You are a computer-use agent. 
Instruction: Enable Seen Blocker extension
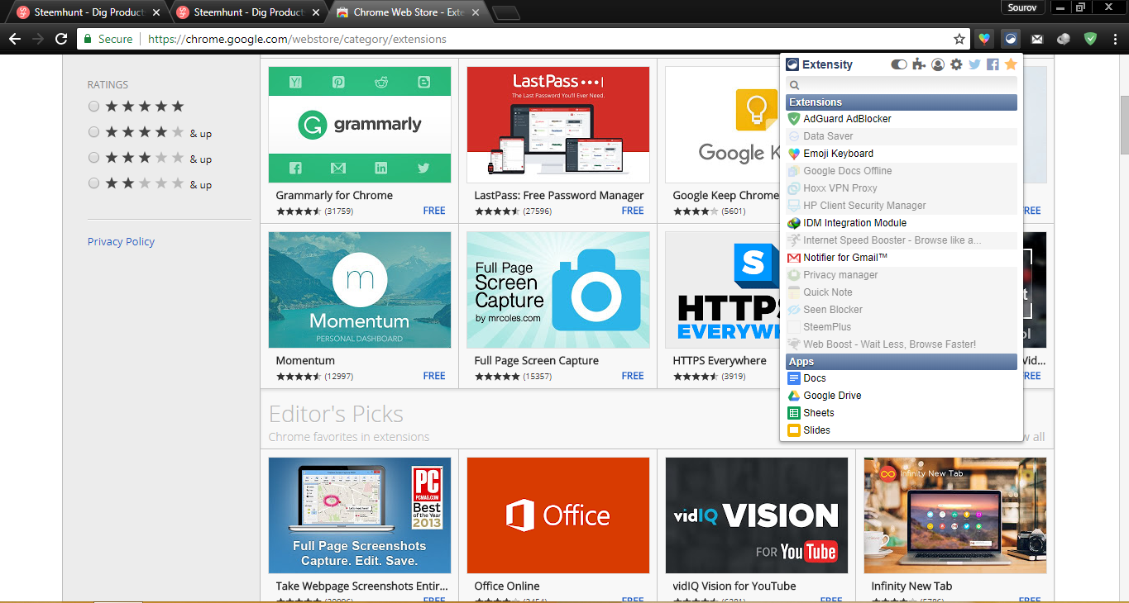902,310
